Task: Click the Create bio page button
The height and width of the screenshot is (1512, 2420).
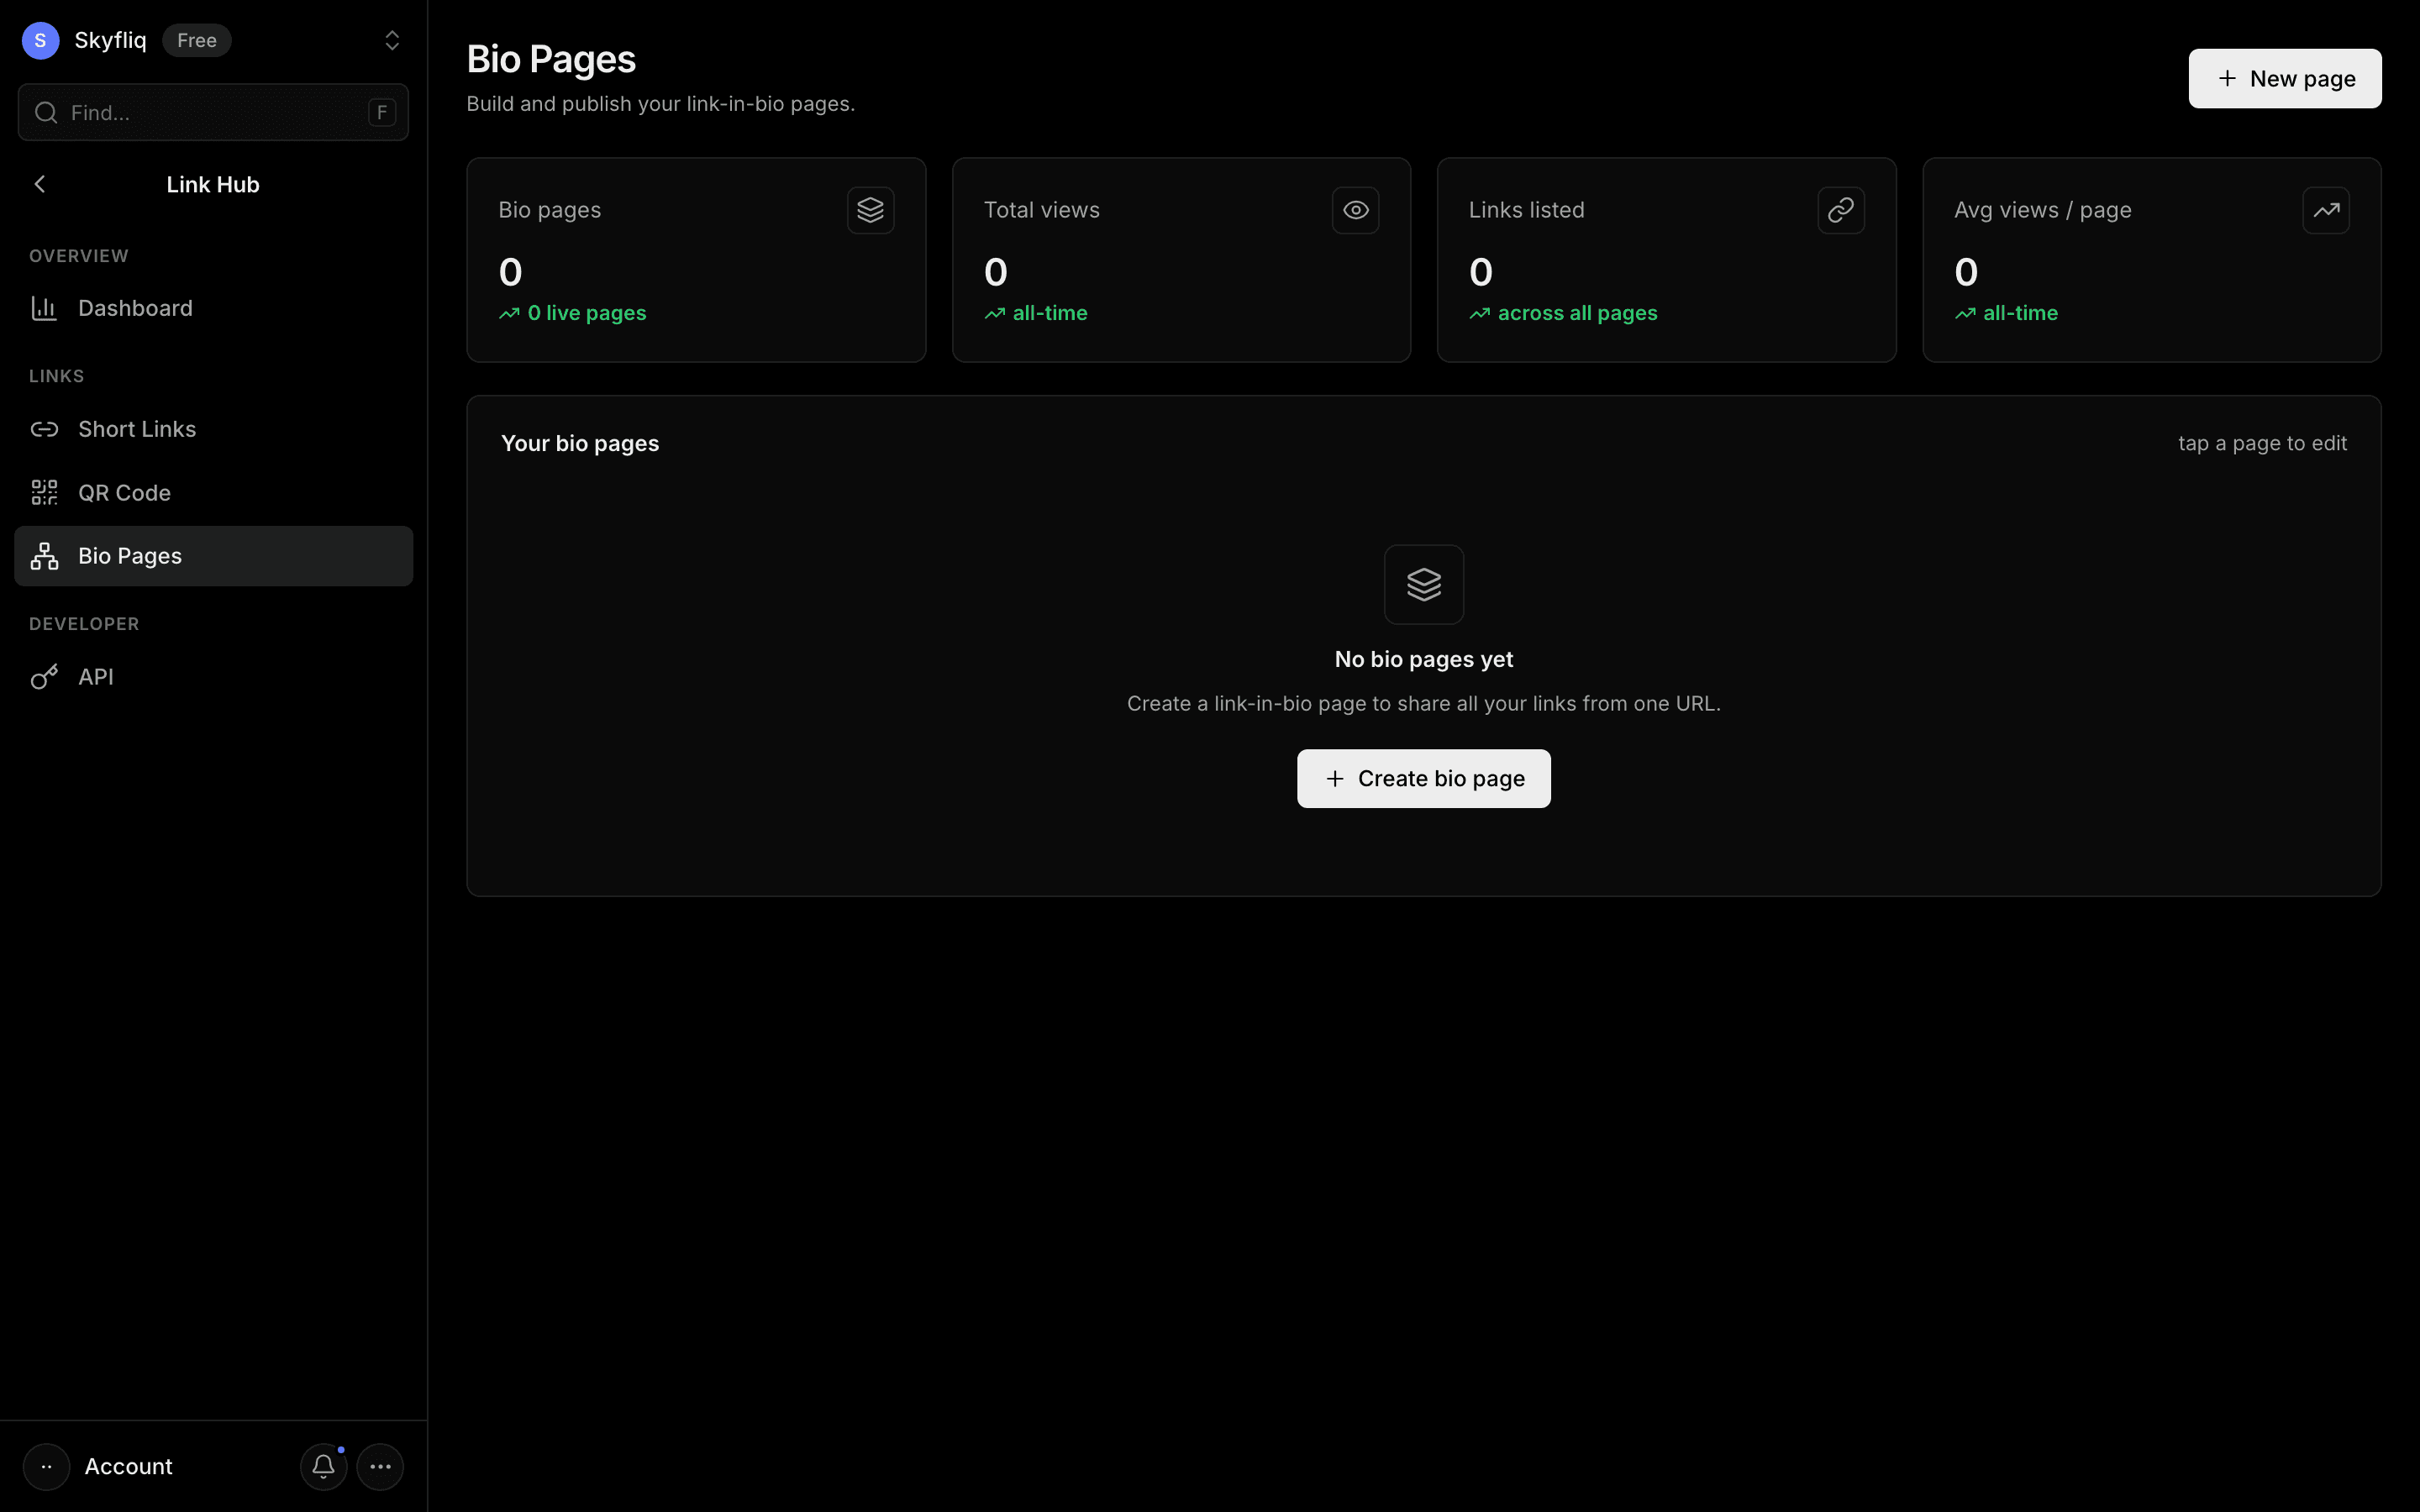Action: 1423,778
